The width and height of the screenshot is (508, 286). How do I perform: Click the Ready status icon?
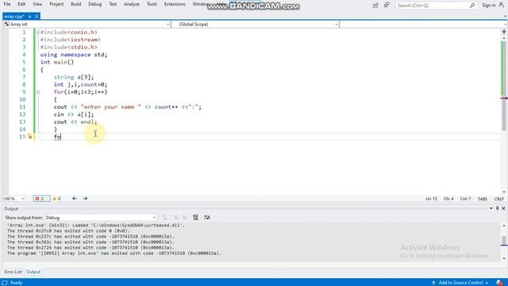5,283
